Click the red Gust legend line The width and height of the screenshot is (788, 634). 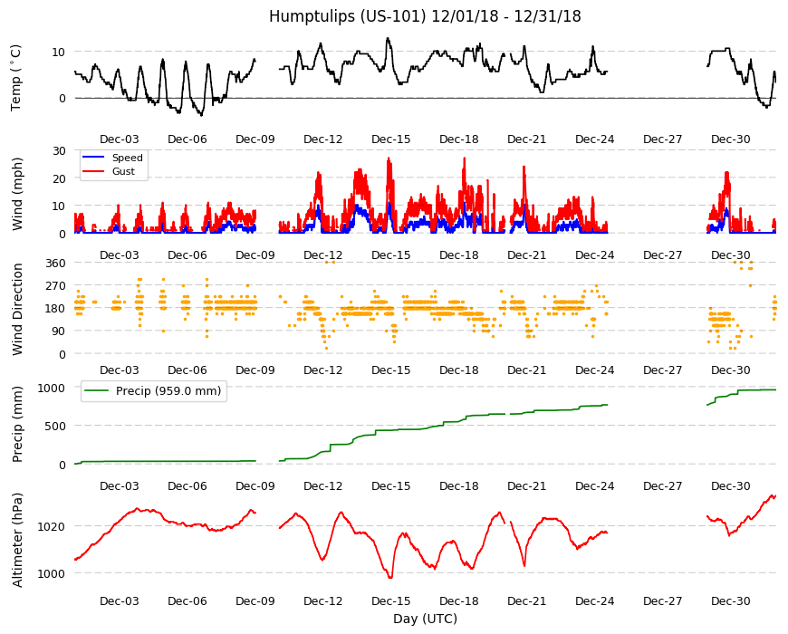[93, 171]
